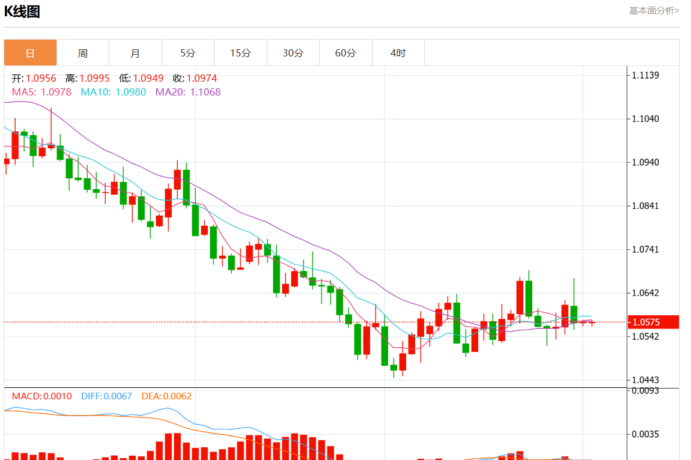Viewport: 691px width, 460px height.
Task: Click the 0.0035 MACD axis label
Action: click(x=645, y=434)
